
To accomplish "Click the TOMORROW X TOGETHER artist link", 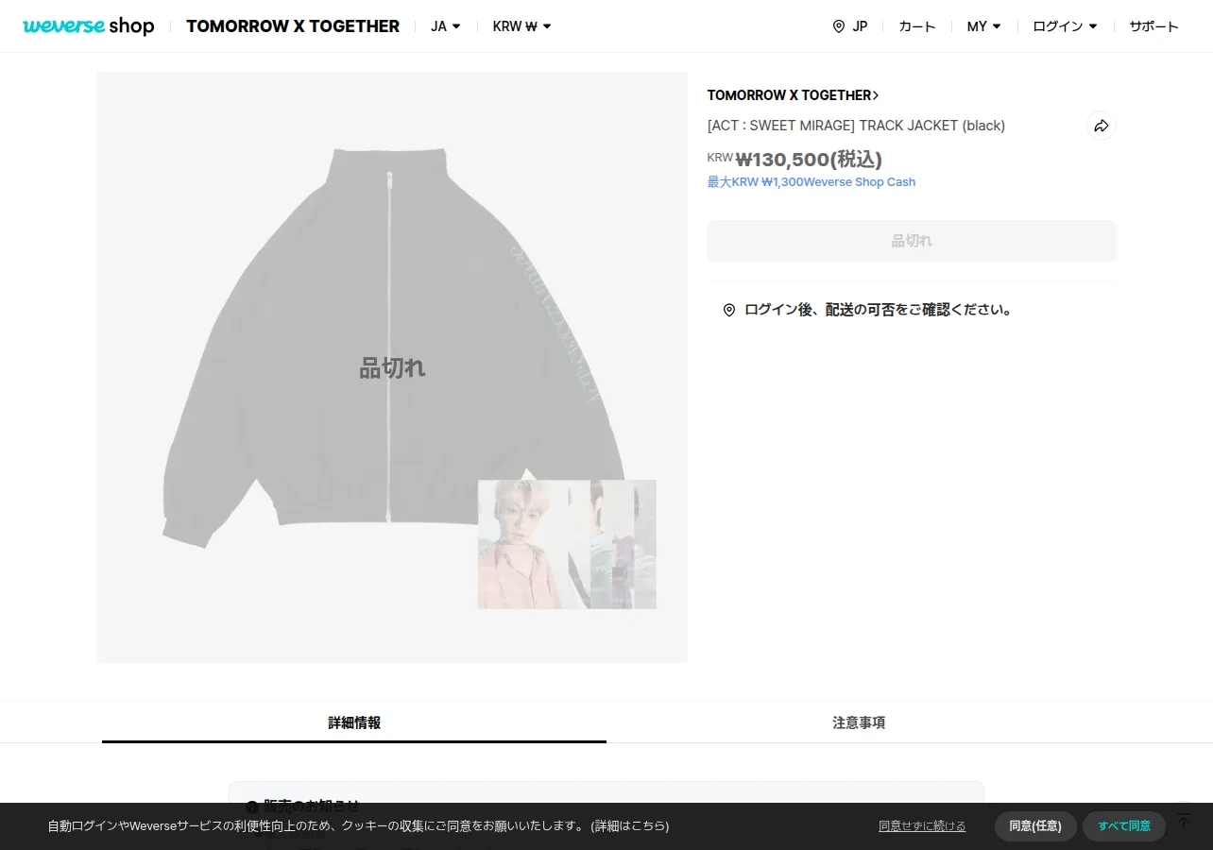I will tap(793, 95).
